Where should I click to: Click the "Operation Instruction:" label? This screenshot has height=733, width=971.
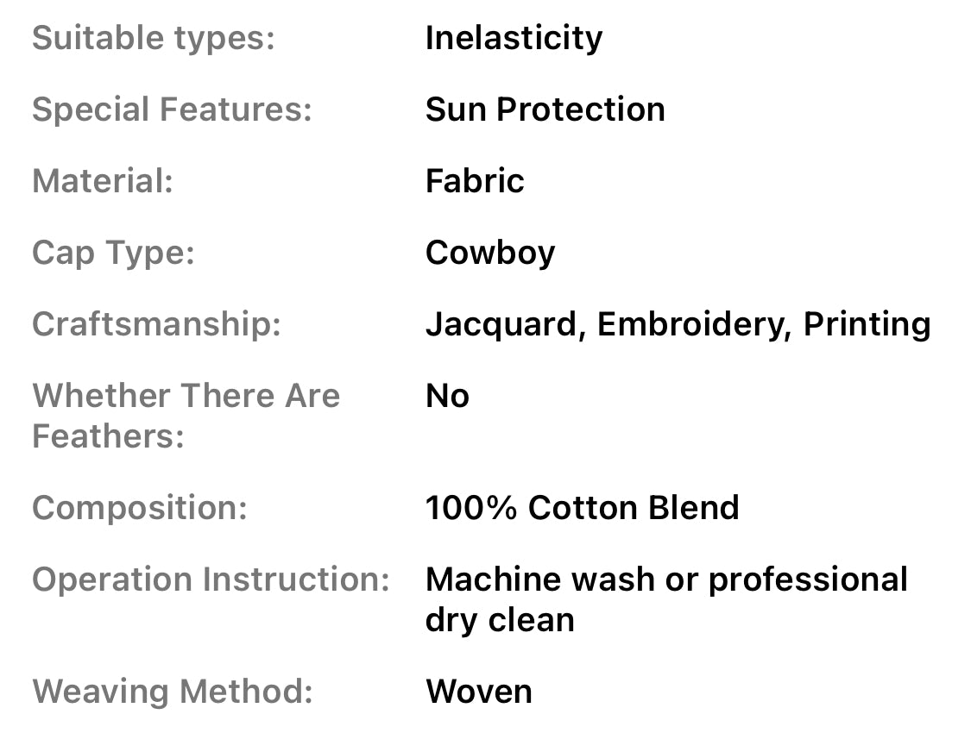click(211, 579)
